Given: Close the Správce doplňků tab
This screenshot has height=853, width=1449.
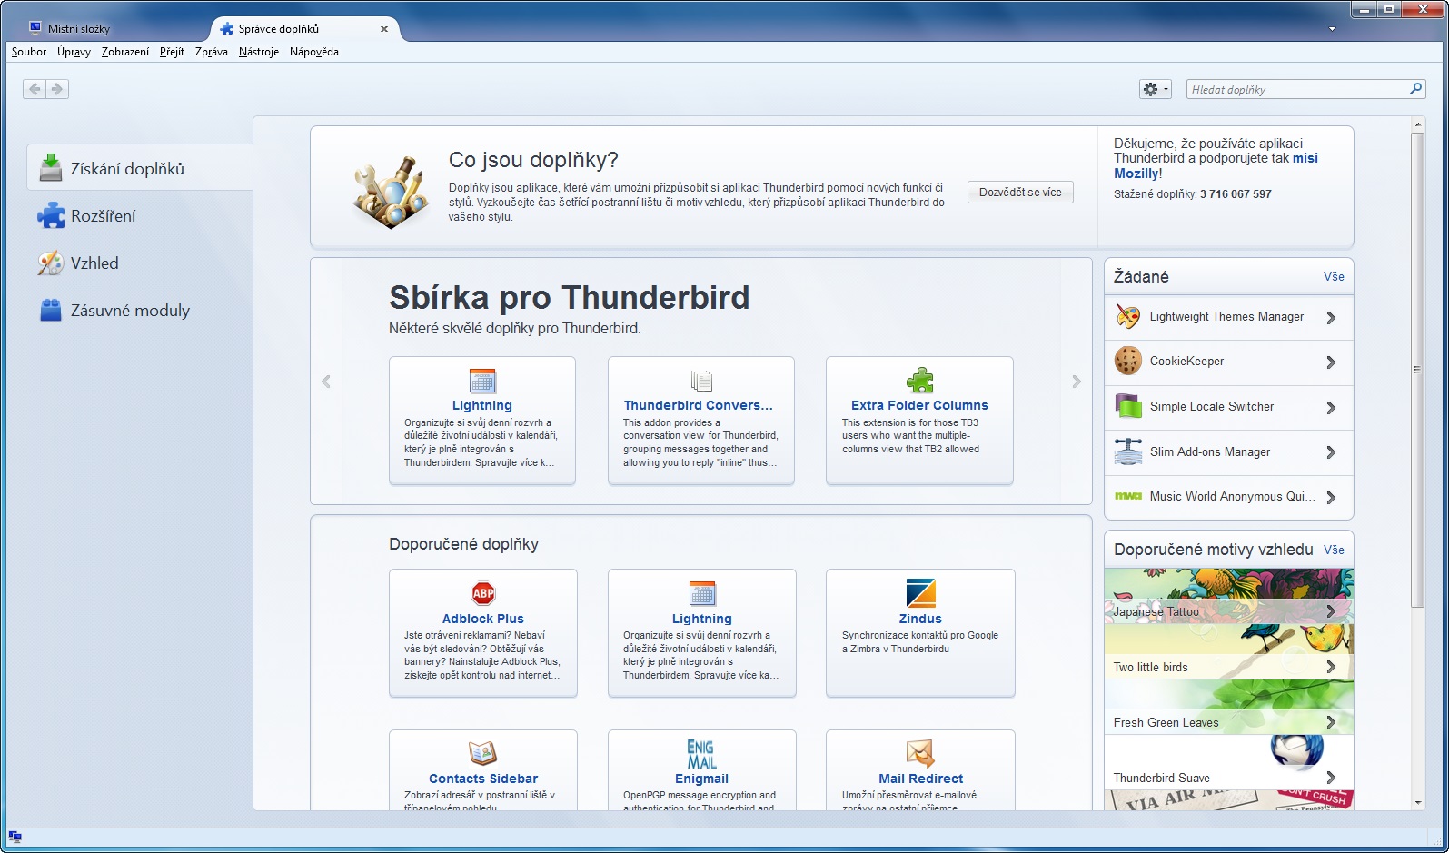Looking at the screenshot, I should click(x=384, y=29).
